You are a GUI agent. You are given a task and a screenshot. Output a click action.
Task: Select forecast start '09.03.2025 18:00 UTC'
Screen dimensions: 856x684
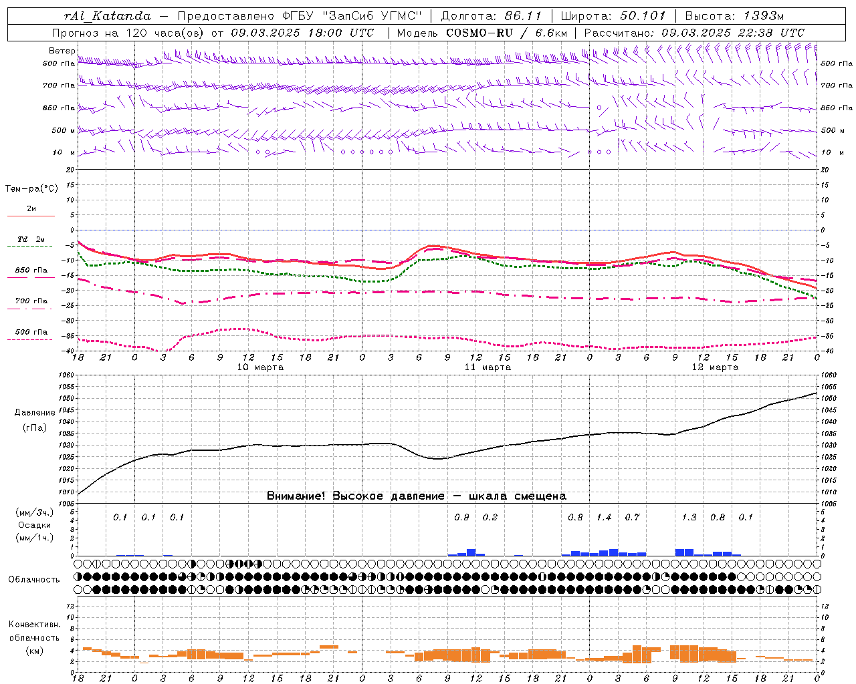[x=302, y=33]
